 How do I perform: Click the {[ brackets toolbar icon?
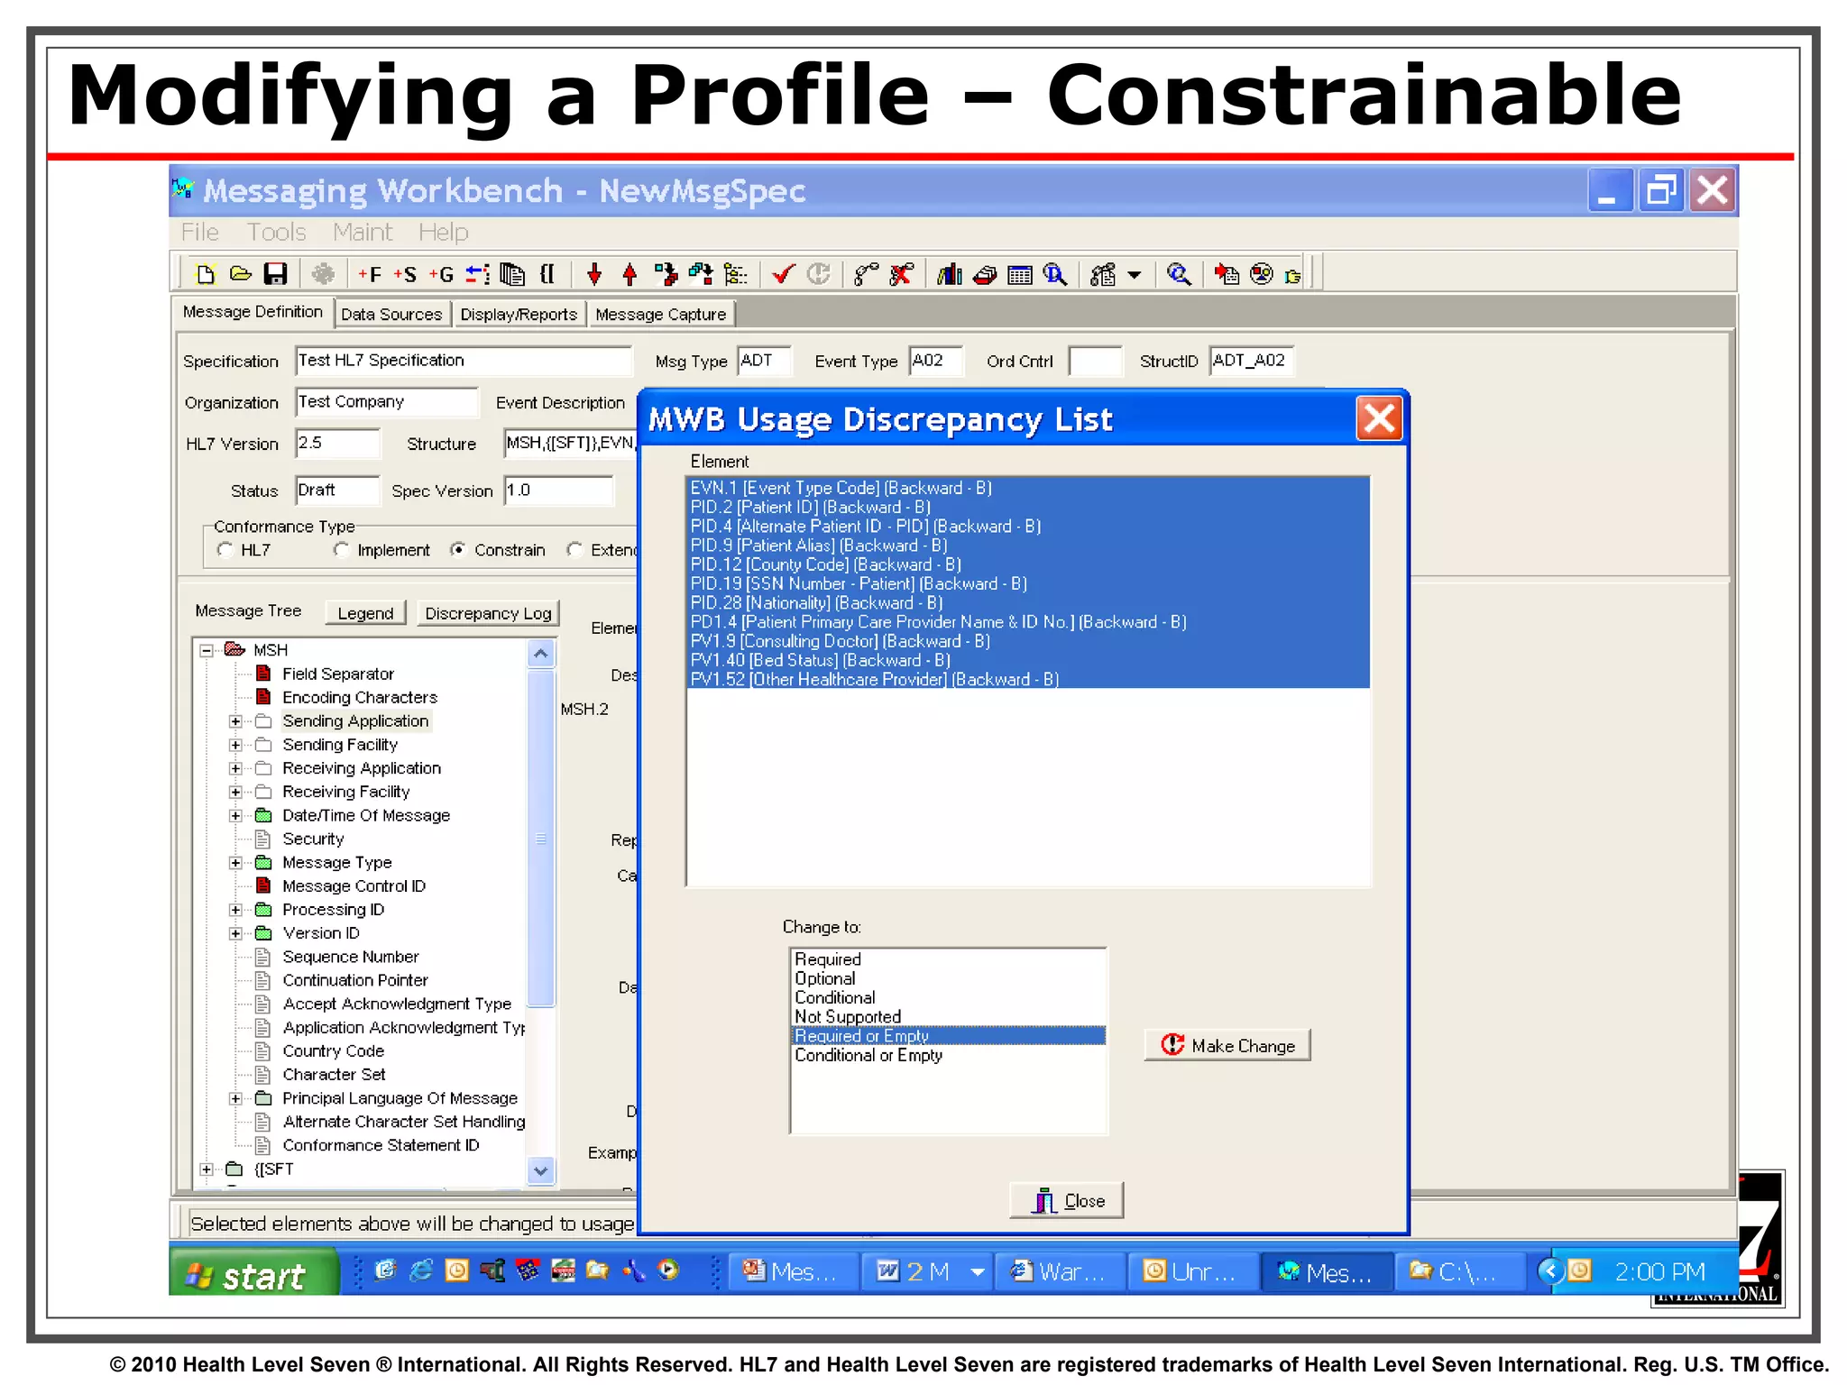(547, 274)
